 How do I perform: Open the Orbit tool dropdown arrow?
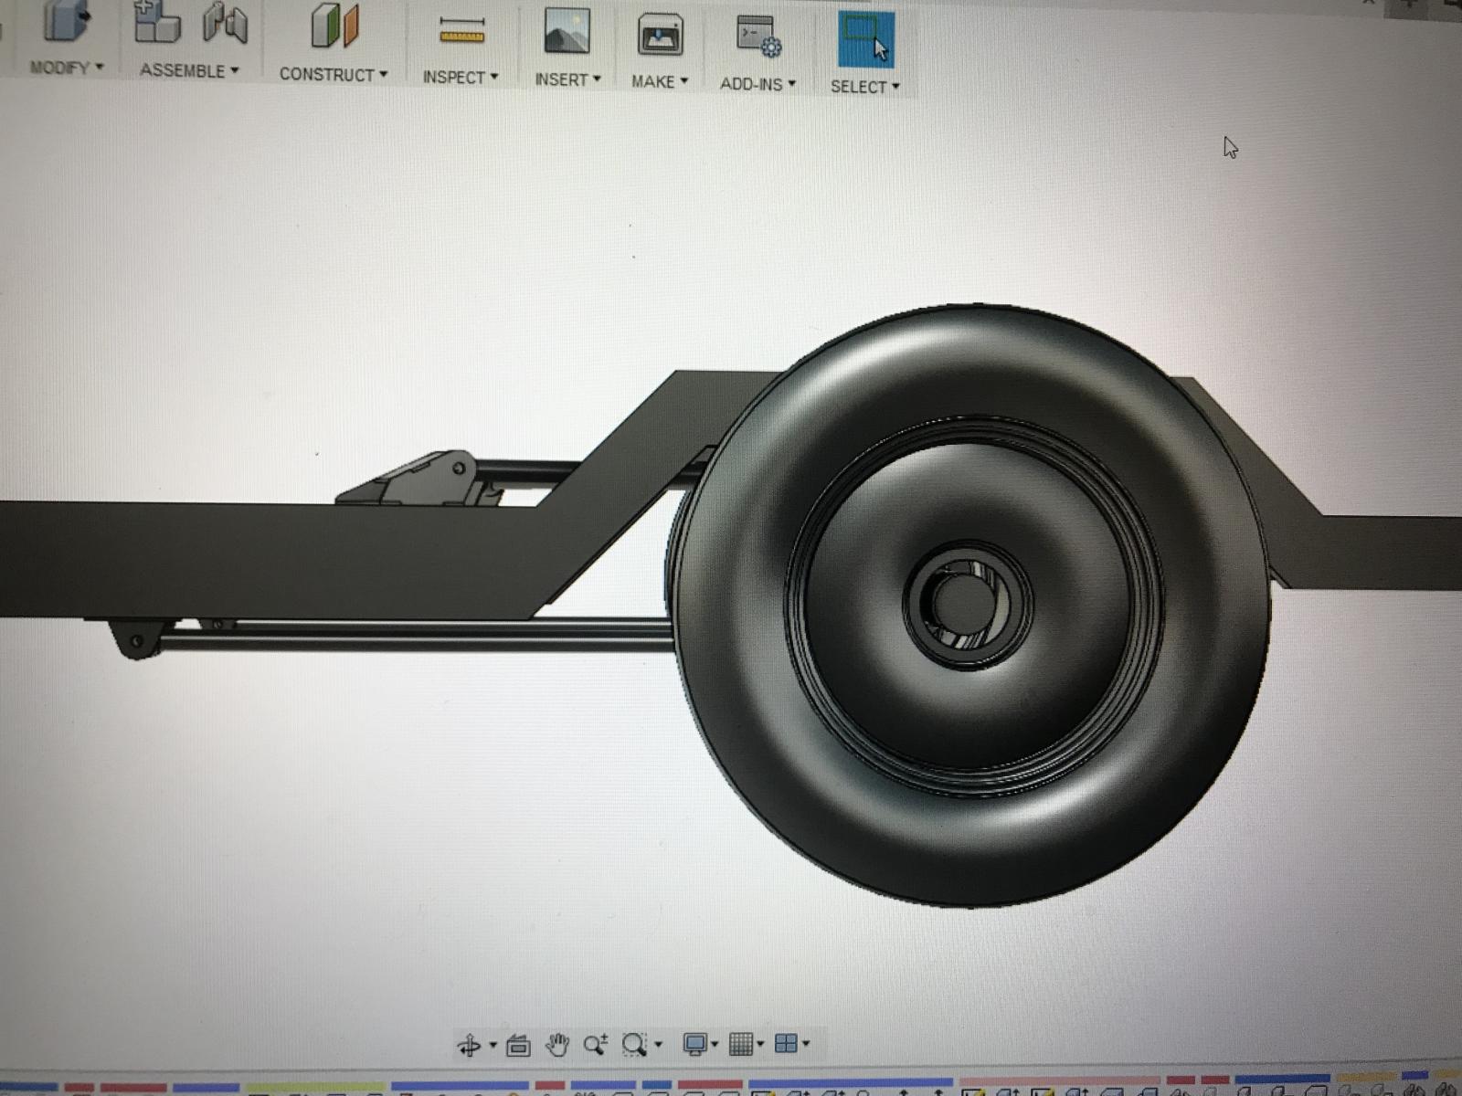click(x=493, y=1045)
